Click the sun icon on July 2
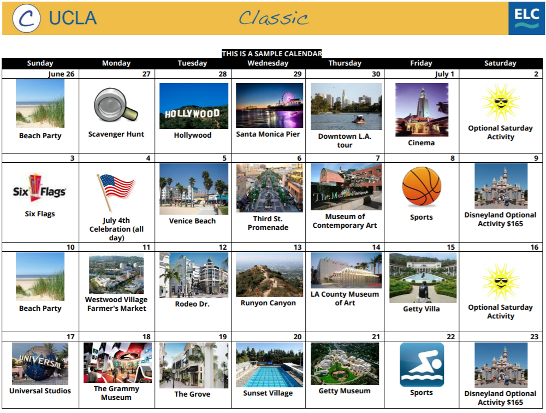The width and height of the screenshot is (546, 413). tap(501, 103)
